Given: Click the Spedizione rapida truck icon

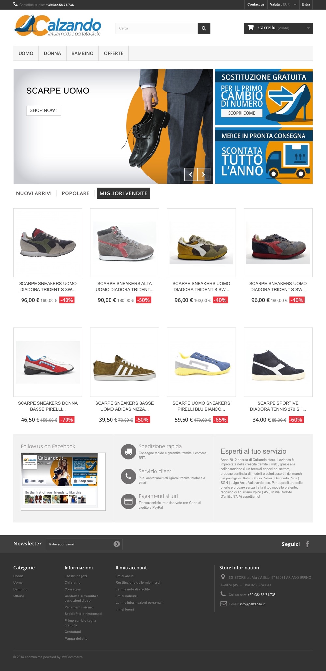Looking at the screenshot, I should click(x=128, y=451).
